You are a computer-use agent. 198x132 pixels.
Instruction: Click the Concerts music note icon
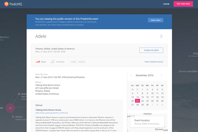(53, 62)
